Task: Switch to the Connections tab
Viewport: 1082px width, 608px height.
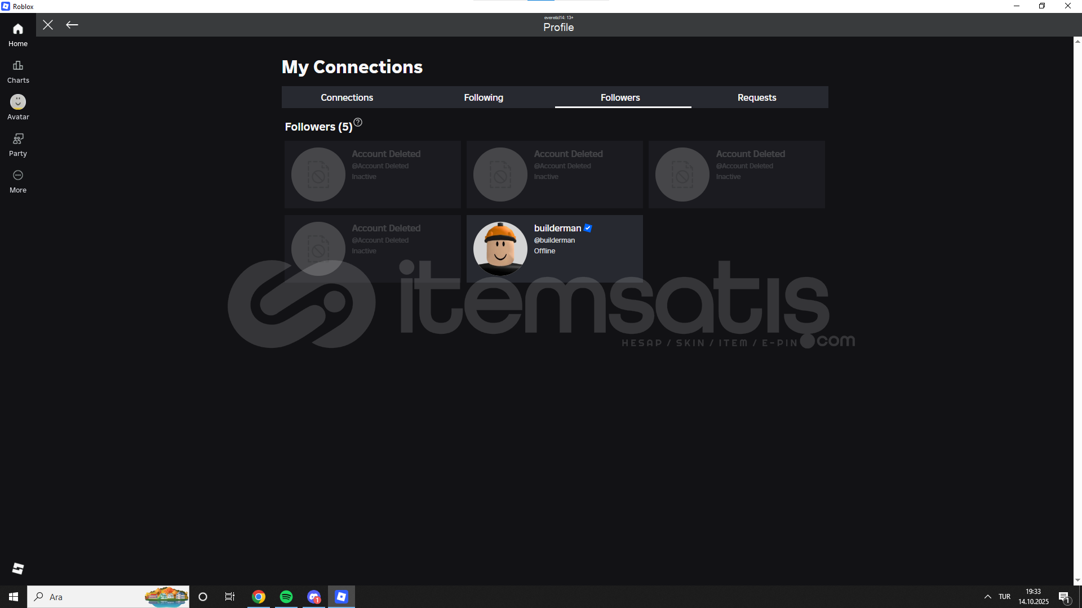Action: coord(347,97)
